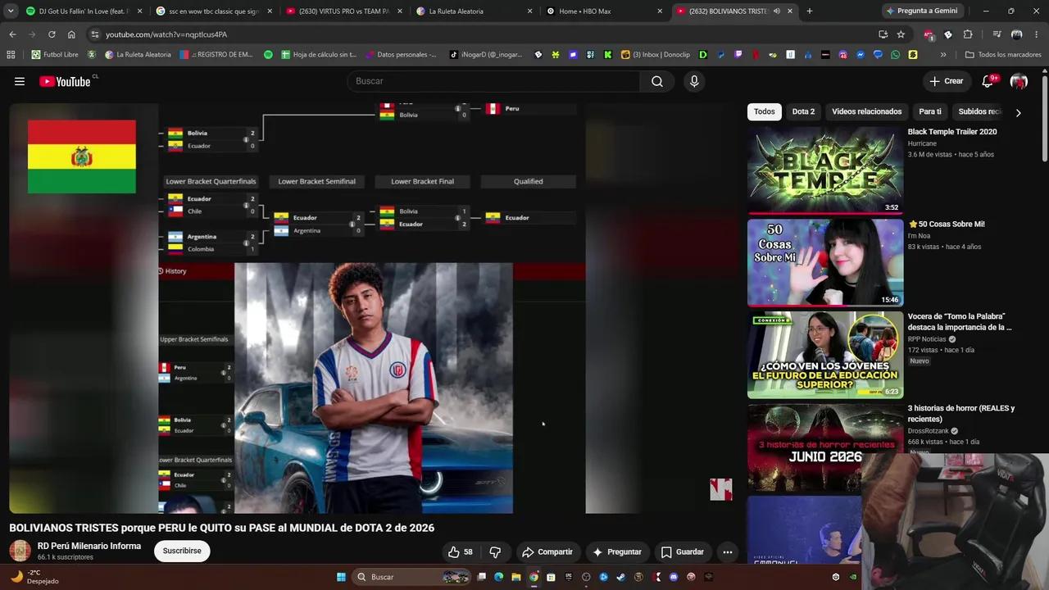Click the Crear button
This screenshot has height=590, width=1049.
[947, 81]
